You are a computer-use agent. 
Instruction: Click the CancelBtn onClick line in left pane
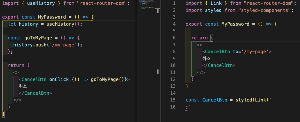[x=74, y=79]
